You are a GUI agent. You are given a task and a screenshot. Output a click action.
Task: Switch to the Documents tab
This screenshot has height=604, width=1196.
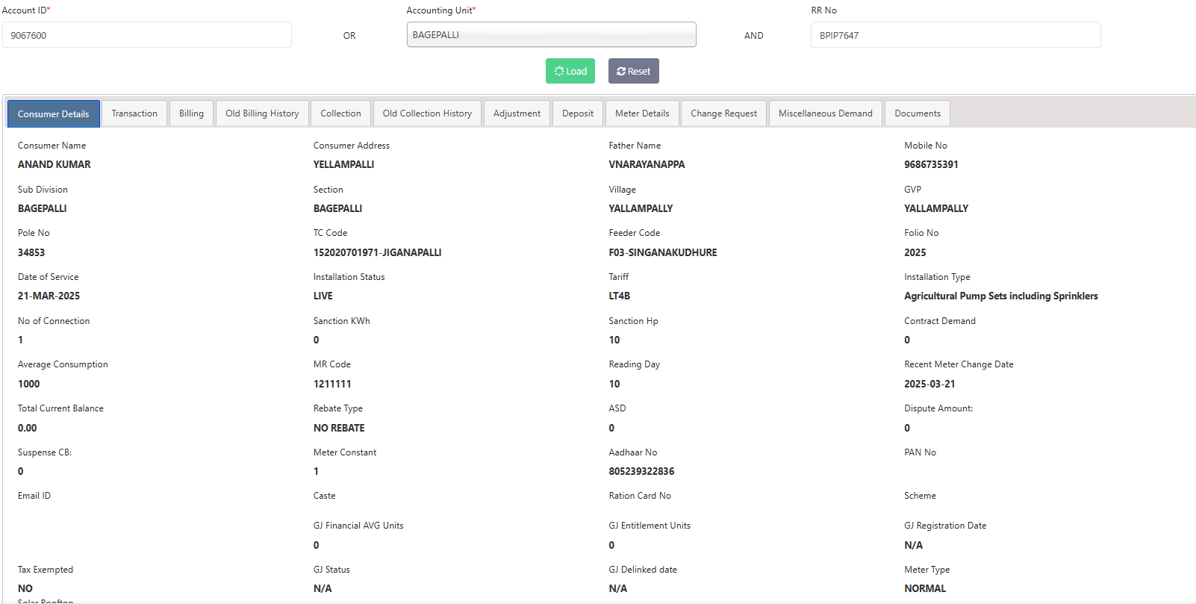918,113
